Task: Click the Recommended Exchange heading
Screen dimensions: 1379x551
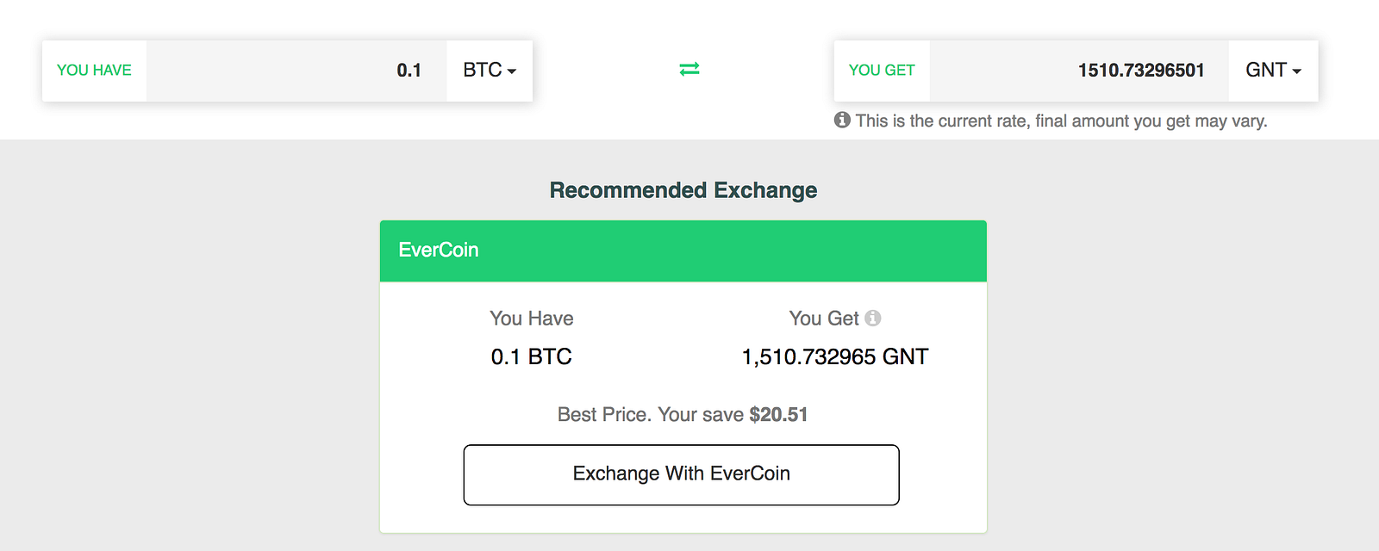Action: point(683,190)
